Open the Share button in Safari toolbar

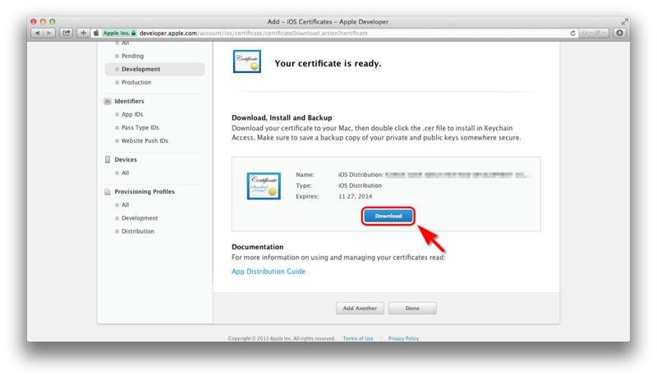click(67, 33)
